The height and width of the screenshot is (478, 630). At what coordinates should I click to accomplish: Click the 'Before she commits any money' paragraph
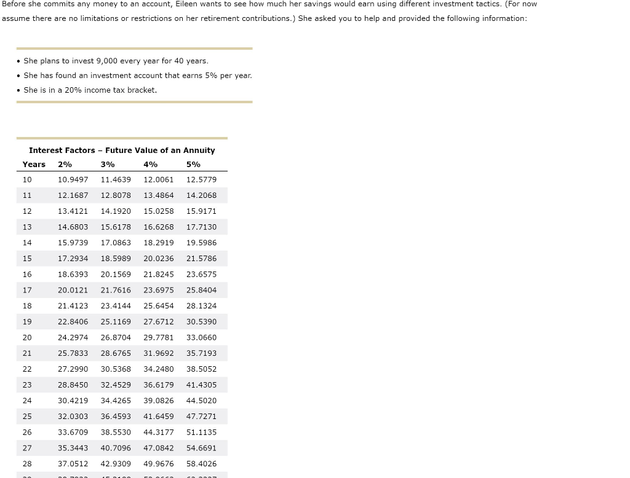[x=269, y=11]
